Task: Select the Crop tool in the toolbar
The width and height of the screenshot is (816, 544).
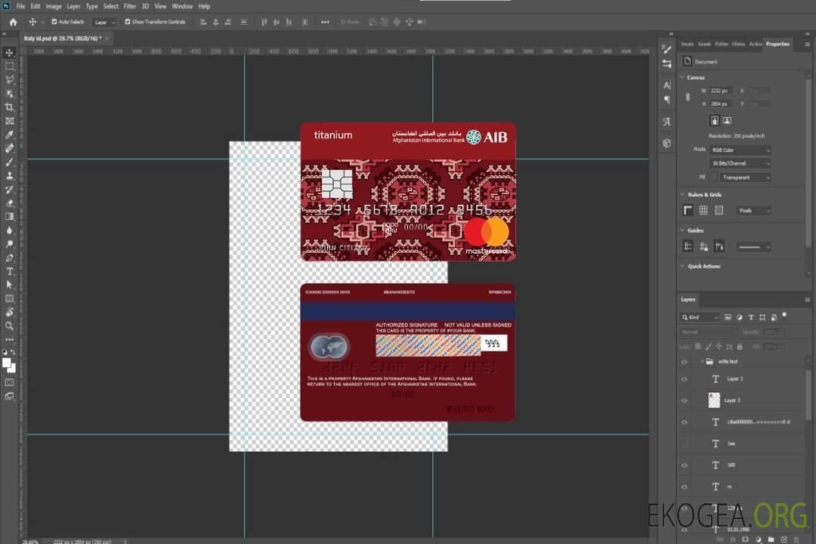Action: pos(9,107)
